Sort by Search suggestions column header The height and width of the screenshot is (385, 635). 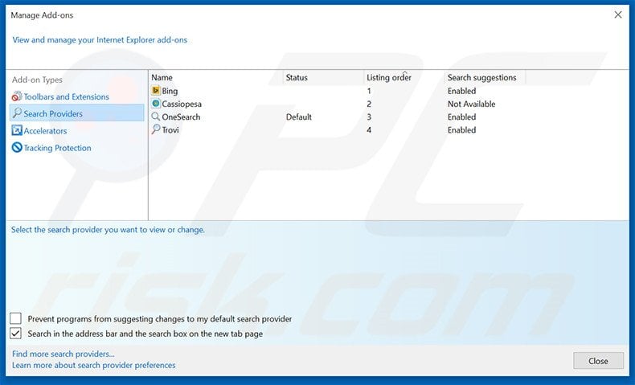482,77
